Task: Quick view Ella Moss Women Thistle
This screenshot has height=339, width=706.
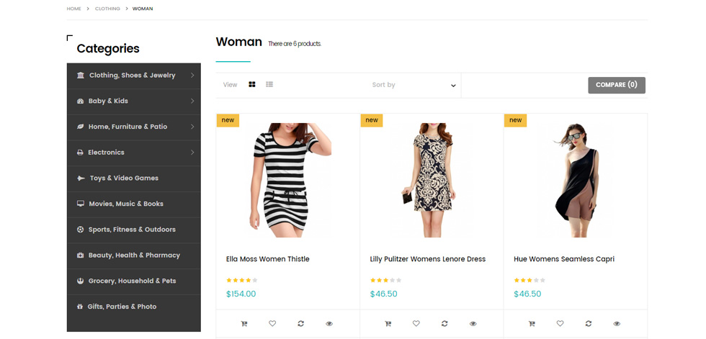Action: (329, 323)
